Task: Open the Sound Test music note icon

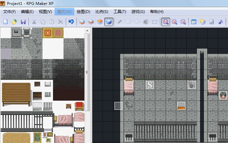Action: click(220, 22)
